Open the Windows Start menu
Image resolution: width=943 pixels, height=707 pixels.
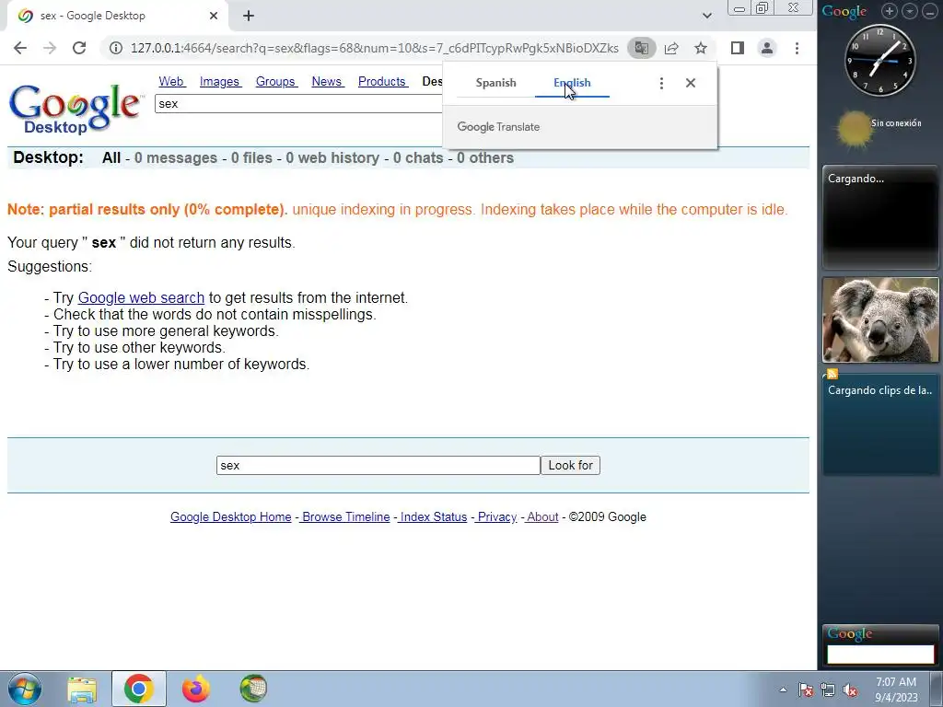point(25,689)
